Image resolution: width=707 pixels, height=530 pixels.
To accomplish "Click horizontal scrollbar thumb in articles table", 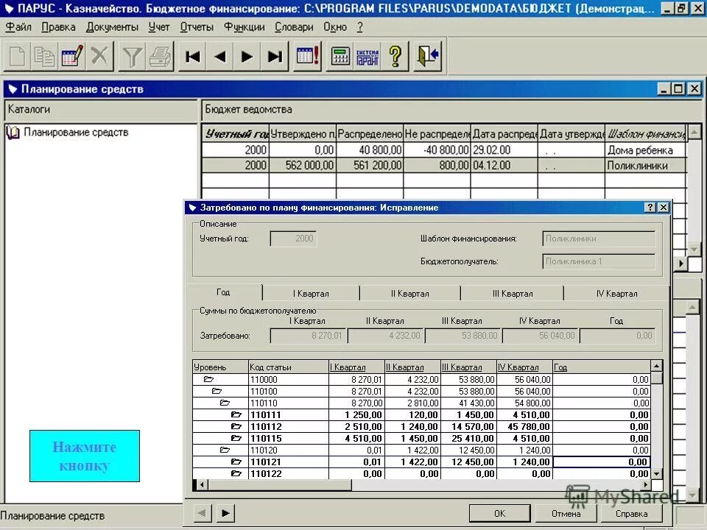I will (x=279, y=485).
